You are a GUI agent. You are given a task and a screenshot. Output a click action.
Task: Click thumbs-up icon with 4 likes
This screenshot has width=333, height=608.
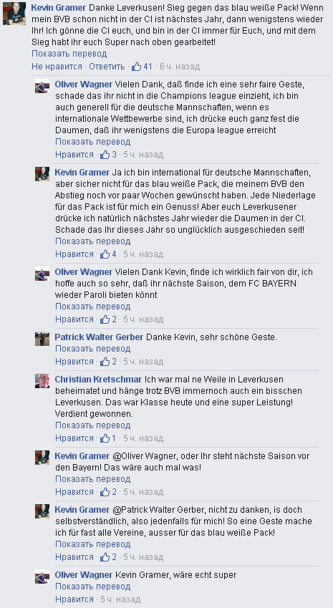(105, 254)
